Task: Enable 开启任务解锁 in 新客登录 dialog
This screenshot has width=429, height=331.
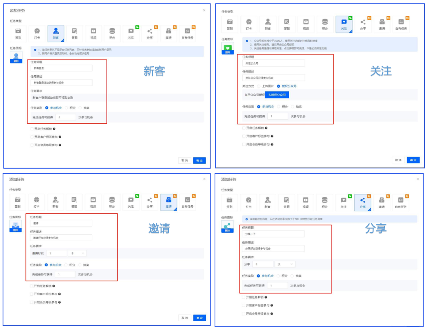Action: tap(32, 129)
